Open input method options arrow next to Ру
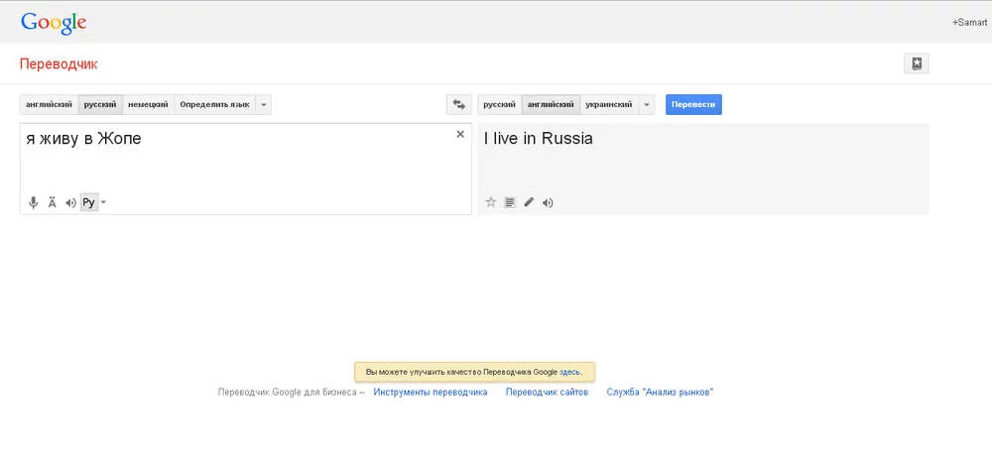The width and height of the screenshot is (992, 464). pyautogui.click(x=103, y=202)
